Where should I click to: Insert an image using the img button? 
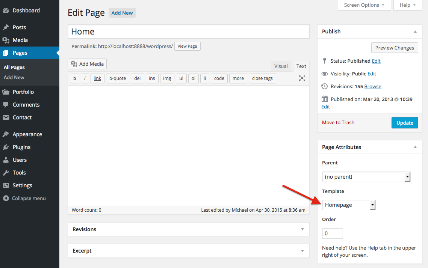pyautogui.click(x=167, y=78)
